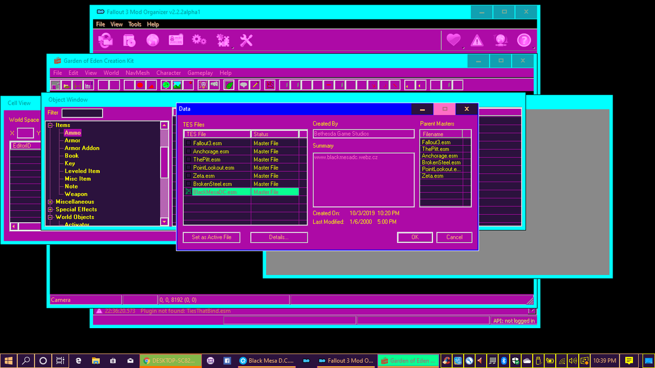Click the green globe world editing icon
This screenshot has width=655, height=368.
(x=166, y=85)
